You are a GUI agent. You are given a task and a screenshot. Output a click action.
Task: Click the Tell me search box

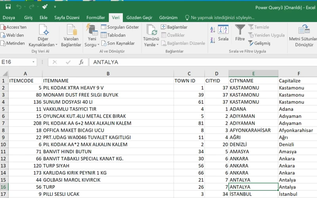click(220, 17)
